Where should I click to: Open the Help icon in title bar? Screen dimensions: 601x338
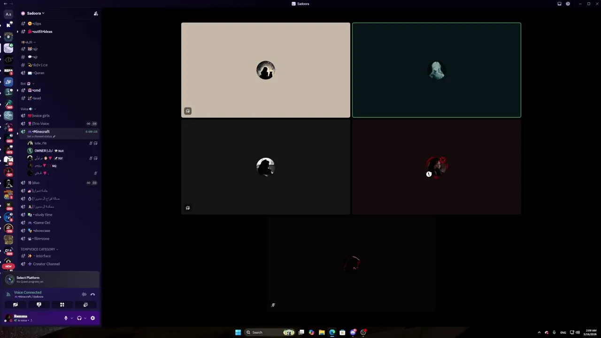568,4
